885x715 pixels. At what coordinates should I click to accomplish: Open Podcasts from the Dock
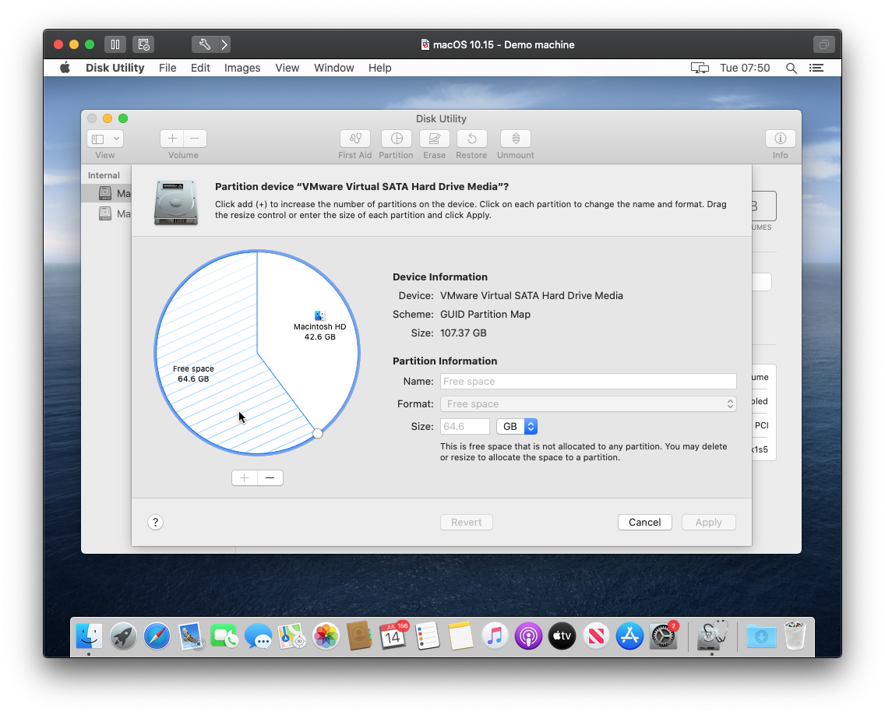528,636
